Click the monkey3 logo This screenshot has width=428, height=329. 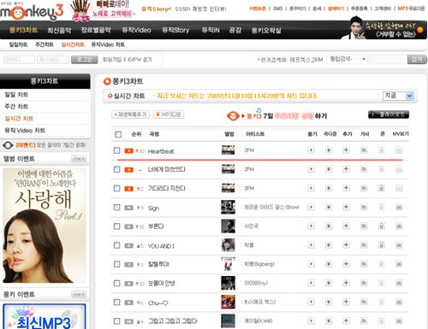coord(32,11)
